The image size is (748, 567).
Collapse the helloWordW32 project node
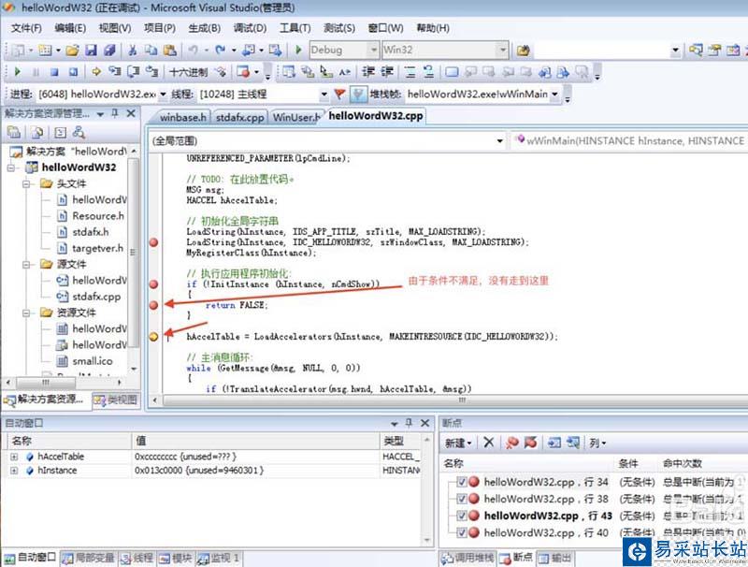tap(12, 167)
